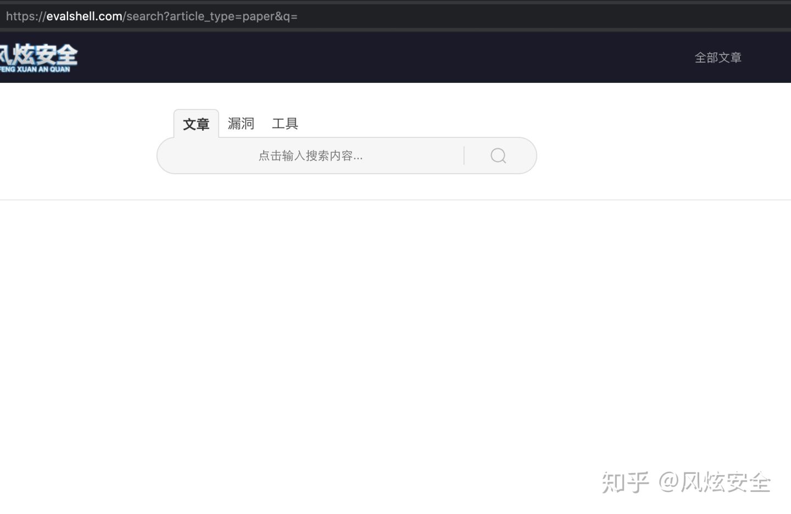The height and width of the screenshot is (514, 791).
Task: Click the logo in the dark navigation bar
Action: (x=38, y=58)
